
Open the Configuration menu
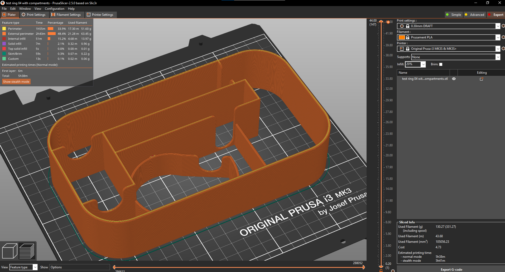coord(54,8)
